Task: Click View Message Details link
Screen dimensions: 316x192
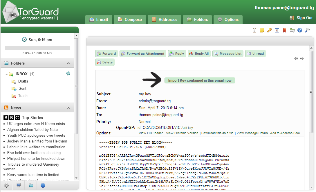Action: pyautogui.click(x=252, y=133)
